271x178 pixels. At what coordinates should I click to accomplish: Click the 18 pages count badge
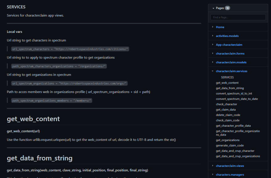(228, 8)
